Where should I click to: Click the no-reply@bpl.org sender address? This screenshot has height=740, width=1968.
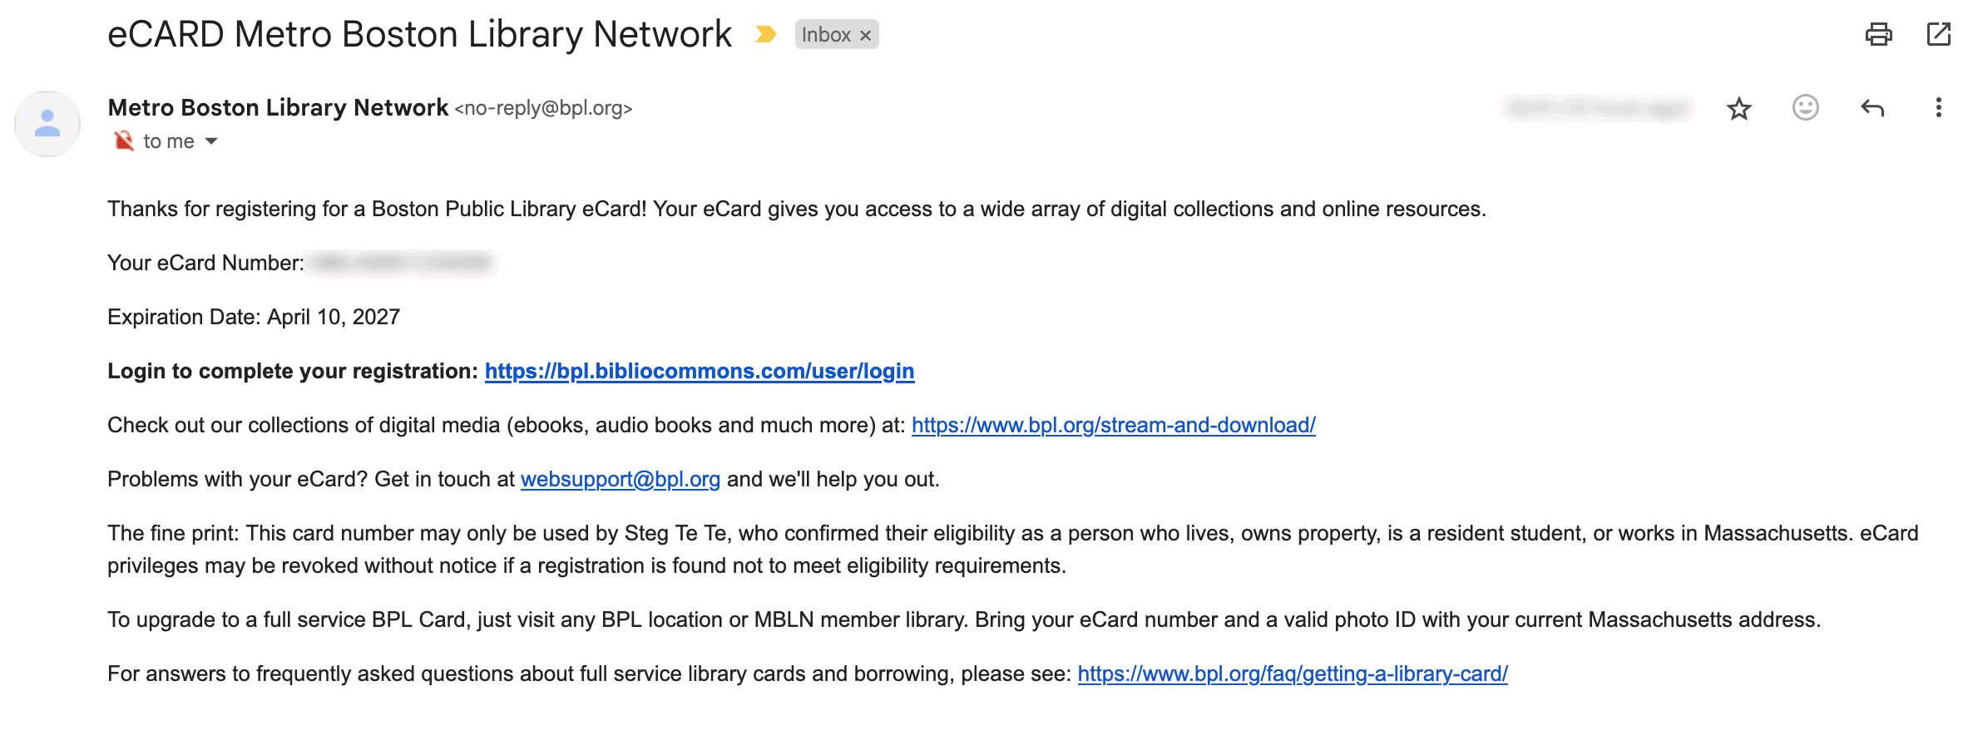pyautogui.click(x=543, y=108)
